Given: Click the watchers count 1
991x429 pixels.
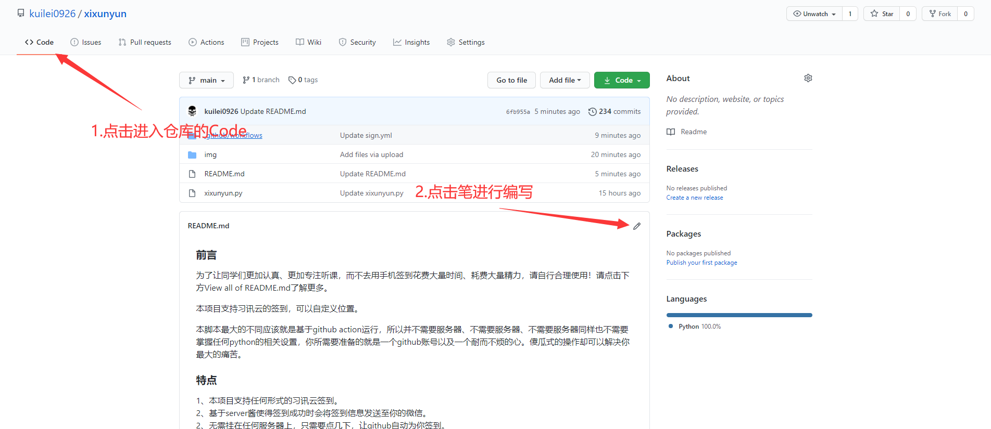Looking at the screenshot, I should pos(850,14).
